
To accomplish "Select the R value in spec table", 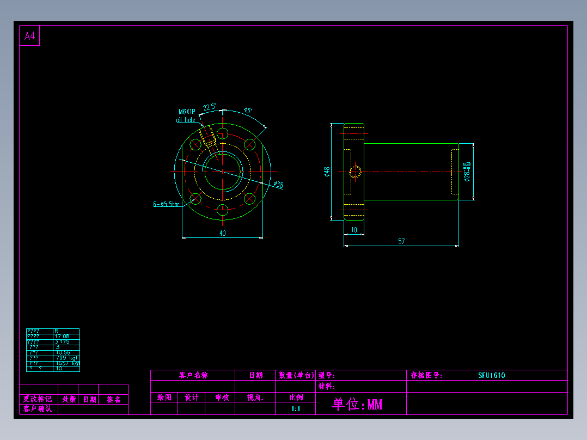I will (57, 331).
